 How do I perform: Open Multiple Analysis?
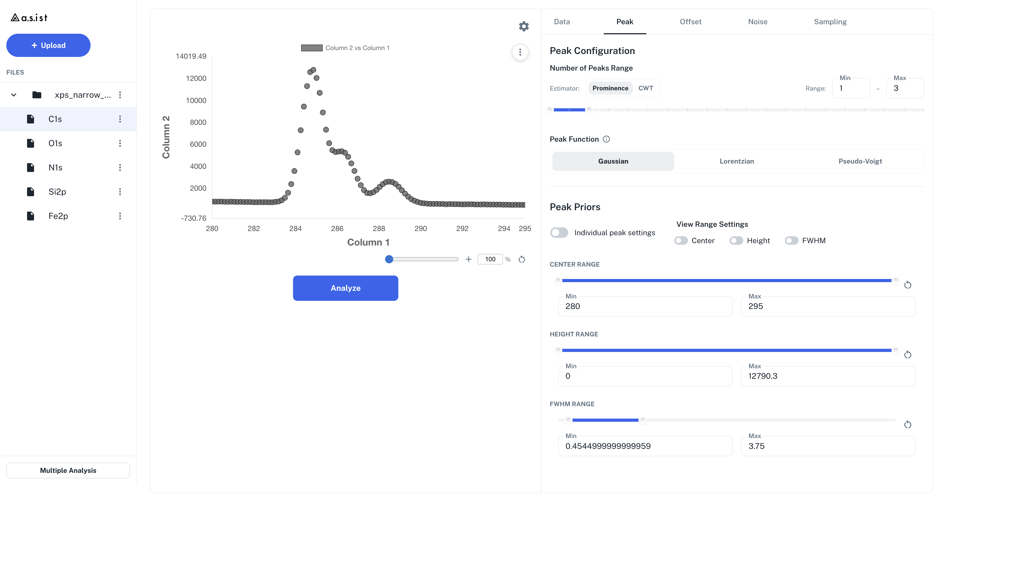[x=68, y=470]
